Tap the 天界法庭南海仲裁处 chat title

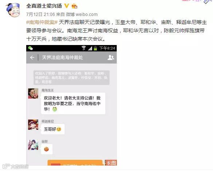coord(63,57)
